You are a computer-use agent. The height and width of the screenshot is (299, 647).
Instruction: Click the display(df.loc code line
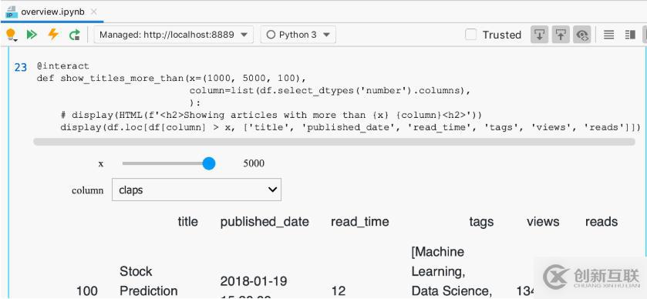[x=350, y=127]
